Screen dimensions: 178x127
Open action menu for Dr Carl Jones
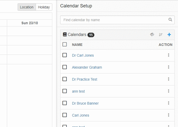point(169,55)
